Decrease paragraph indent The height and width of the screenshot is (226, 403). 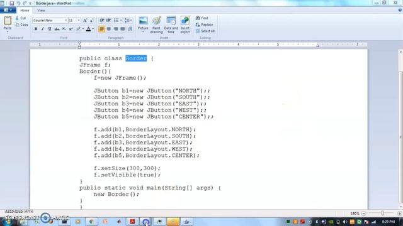click(x=102, y=20)
